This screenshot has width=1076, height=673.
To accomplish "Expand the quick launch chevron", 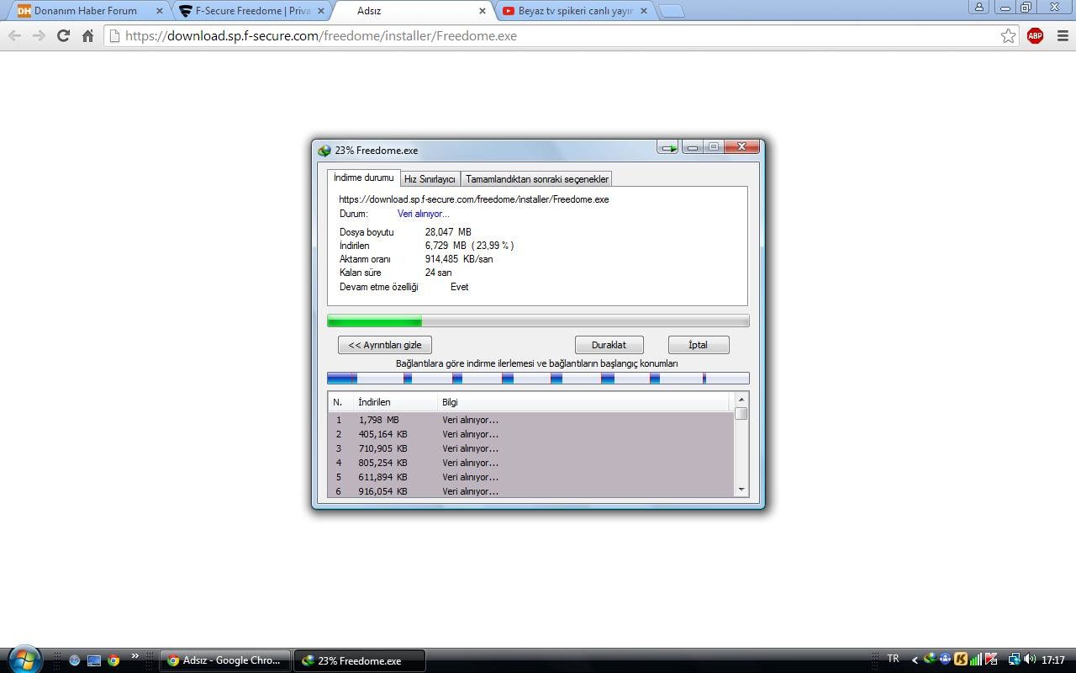I will (134, 656).
